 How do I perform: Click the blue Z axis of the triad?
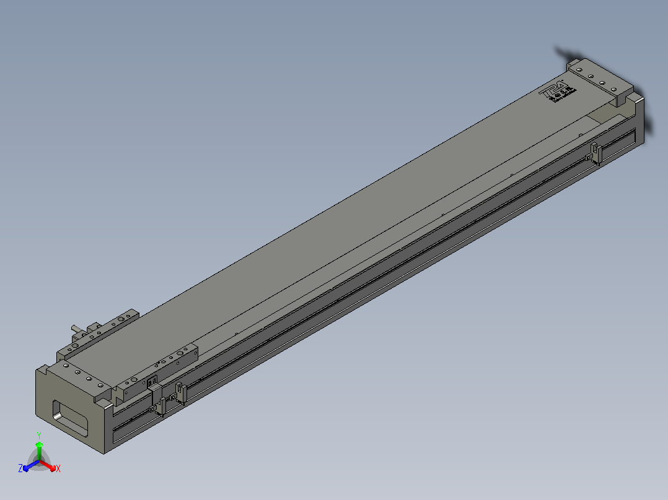coord(29,466)
